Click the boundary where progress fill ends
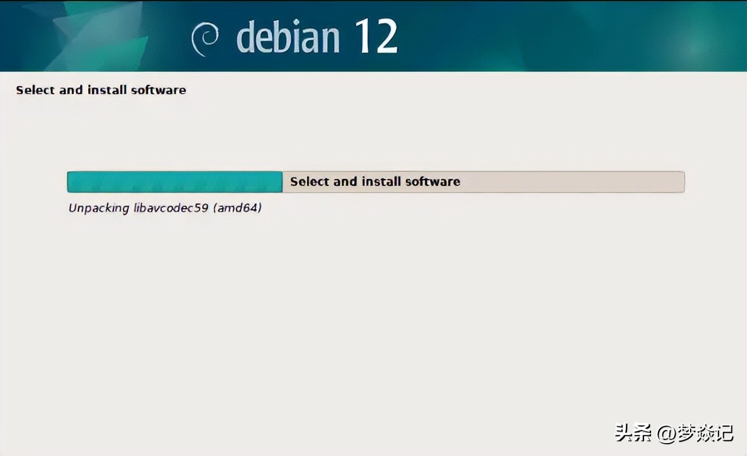Screen dimensions: 747x456 coord(282,181)
